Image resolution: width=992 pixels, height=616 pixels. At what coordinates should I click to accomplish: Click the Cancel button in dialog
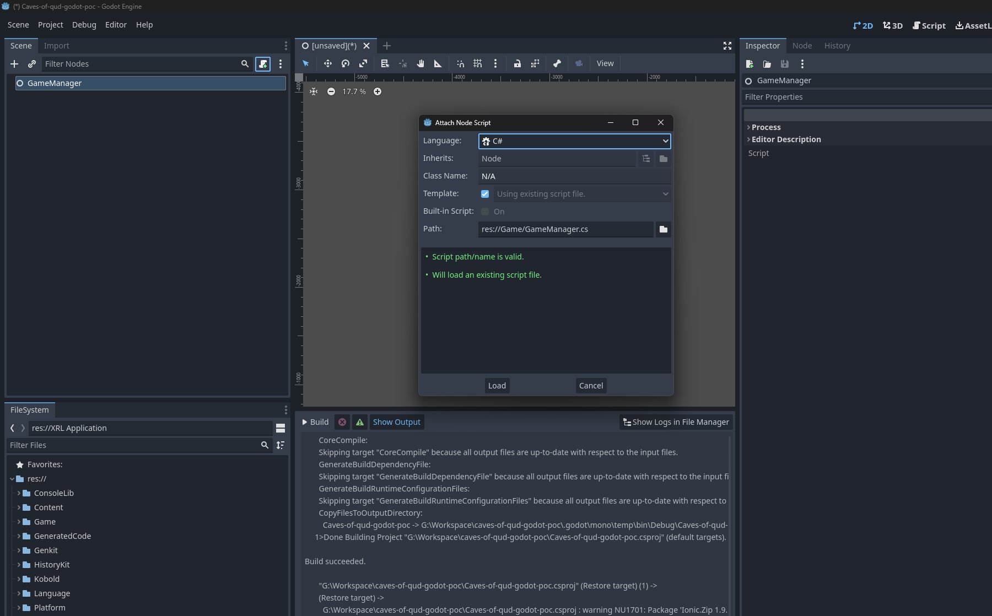591,386
